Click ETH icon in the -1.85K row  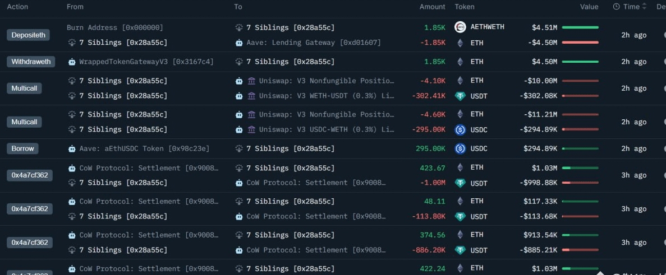[x=460, y=43]
